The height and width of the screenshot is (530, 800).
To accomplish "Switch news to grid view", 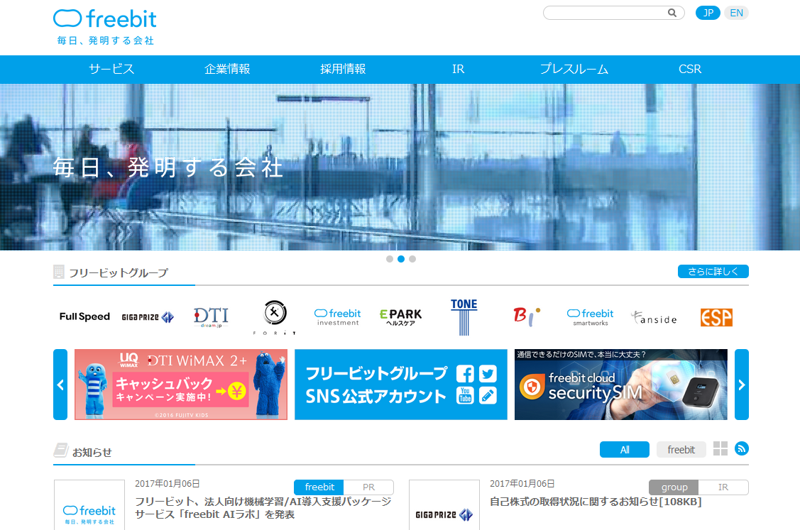I will pos(720,449).
